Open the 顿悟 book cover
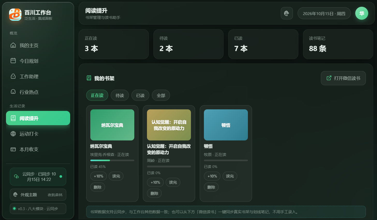This screenshot has height=220, width=377. [x=226, y=125]
